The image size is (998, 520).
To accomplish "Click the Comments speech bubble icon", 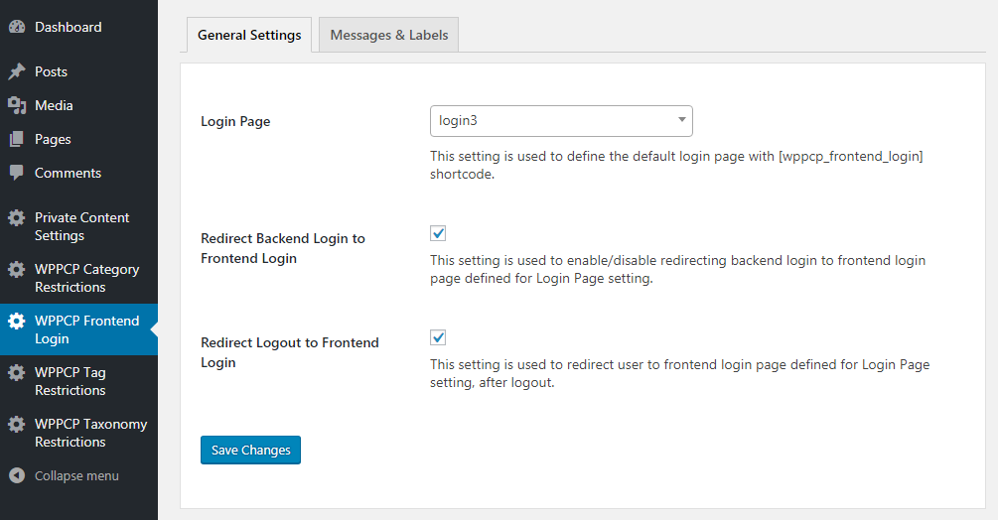I will (x=17, y=173).
